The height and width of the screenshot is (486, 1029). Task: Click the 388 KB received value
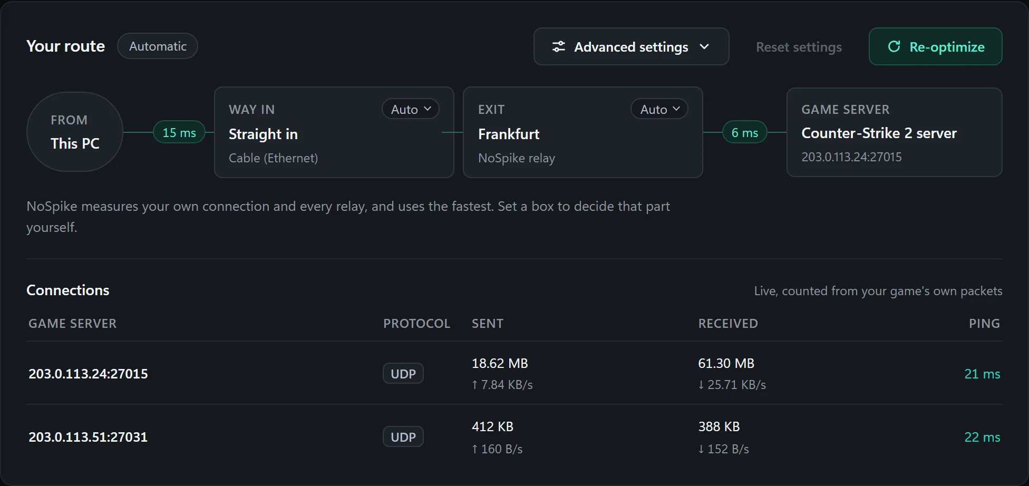point(719,426)
